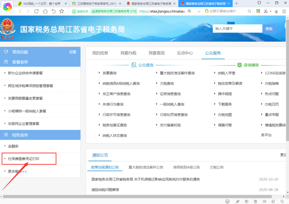Close the 360导航 tab
The width and height of the screenshot is (289, 204).
coord(66,4)
